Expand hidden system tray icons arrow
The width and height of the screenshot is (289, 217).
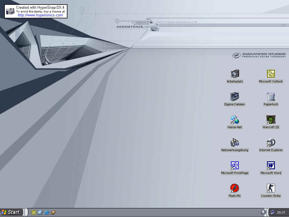264,212
